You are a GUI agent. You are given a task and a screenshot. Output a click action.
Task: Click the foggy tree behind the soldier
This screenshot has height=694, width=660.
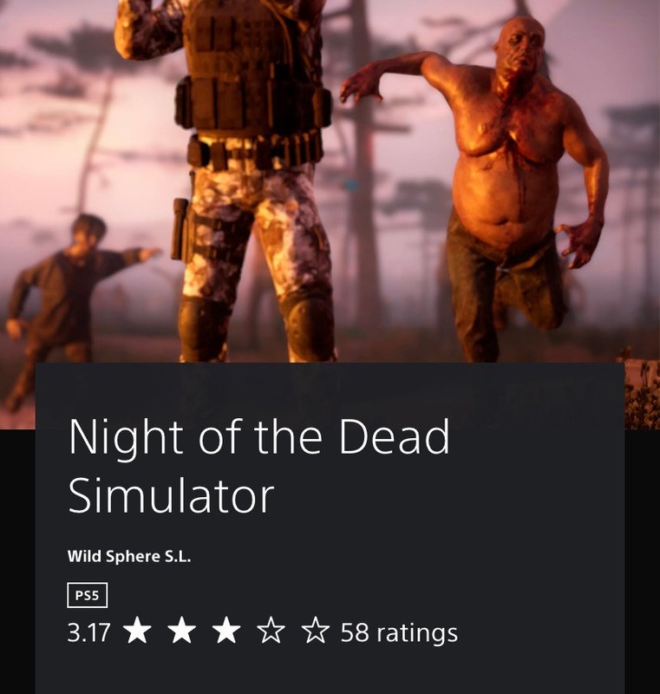[361, 177]
